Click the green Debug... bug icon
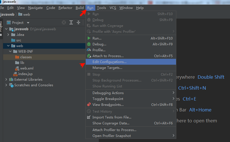Image resolution: width=230 pixels, height=142 pixels. coord(89,44)
